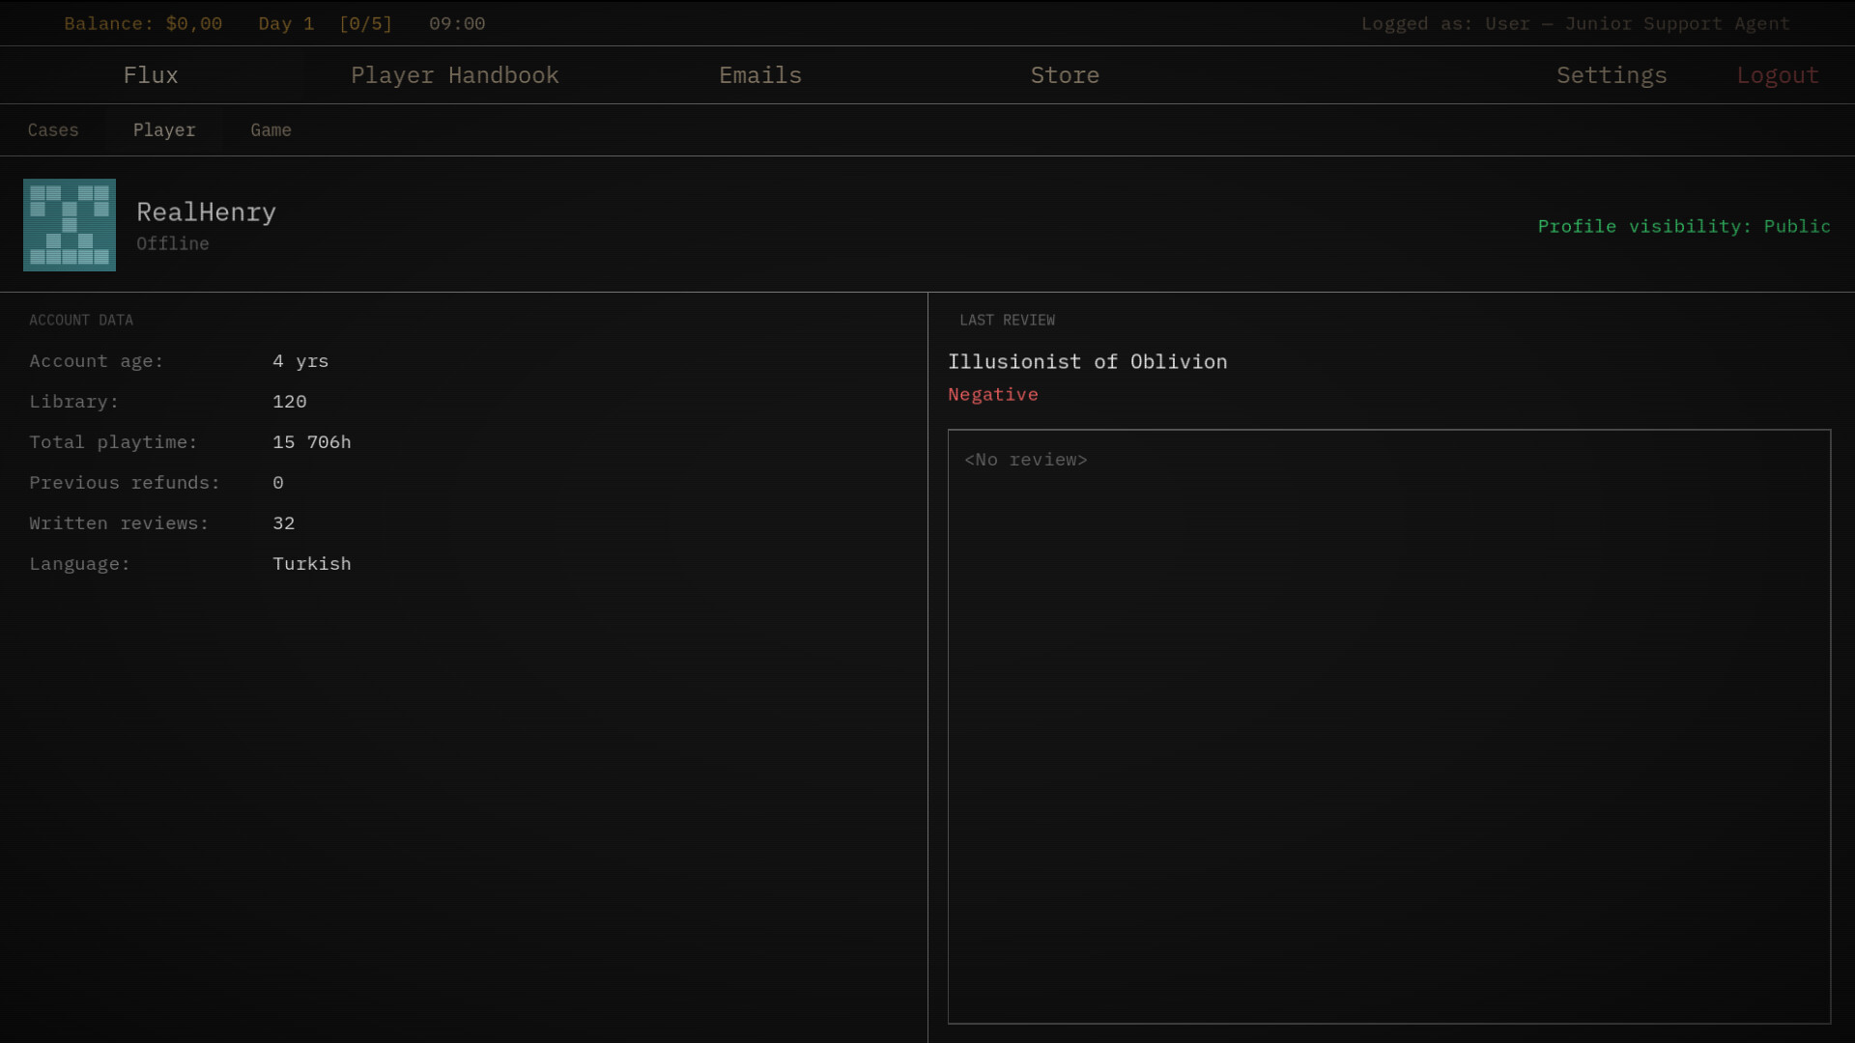Screen dimensions: 1855x1043
Task: Open the Player Handbook tab
Action: click(455, 75)
